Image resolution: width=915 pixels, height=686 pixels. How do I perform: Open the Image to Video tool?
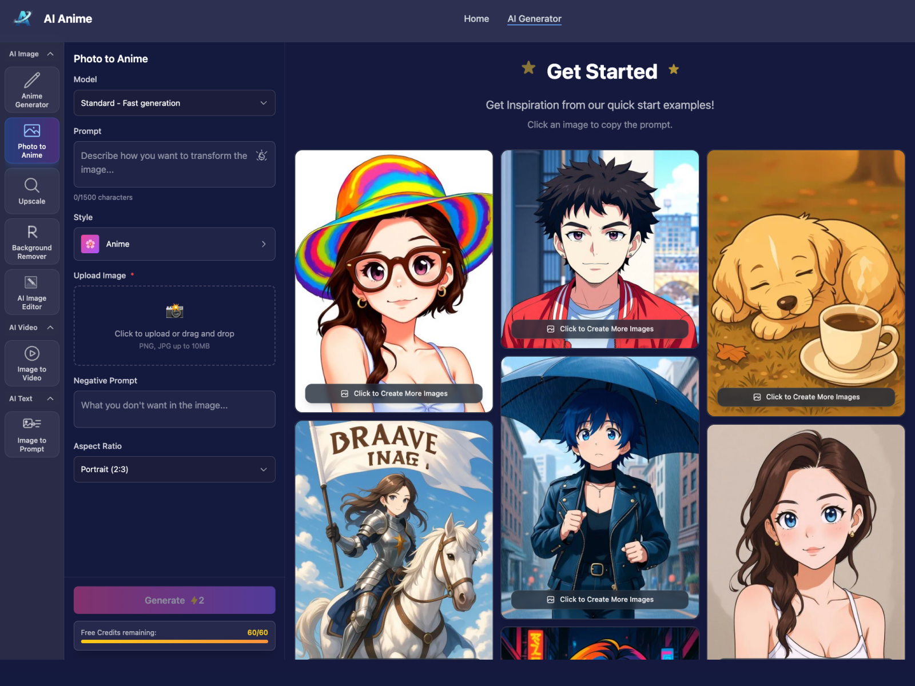click(x=31, y=363)
